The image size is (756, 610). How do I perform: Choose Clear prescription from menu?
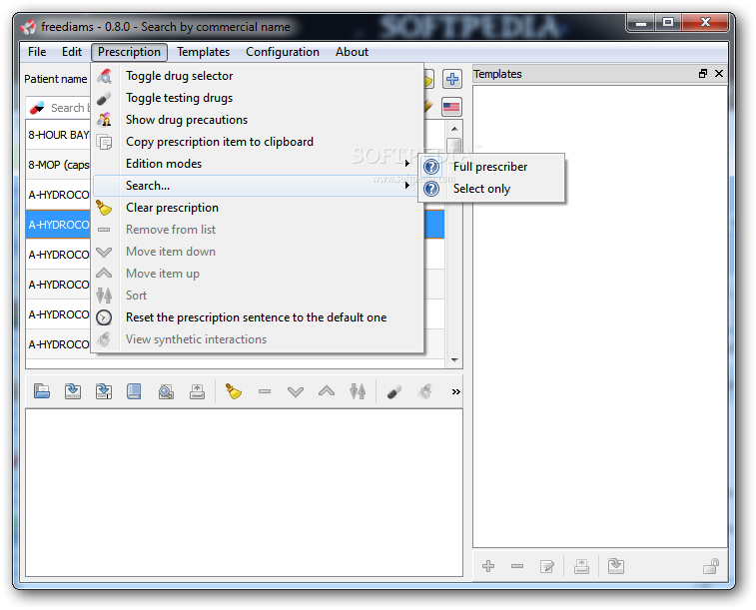tap(257, 208)
